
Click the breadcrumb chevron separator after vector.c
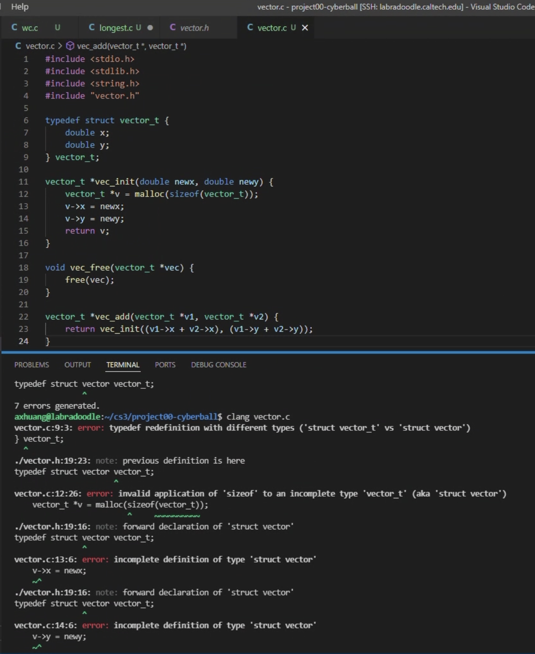coord(60,46)
